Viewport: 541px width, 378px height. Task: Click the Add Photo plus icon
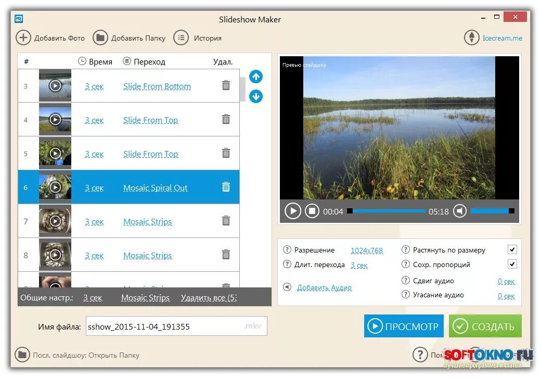tap(23, 37)
